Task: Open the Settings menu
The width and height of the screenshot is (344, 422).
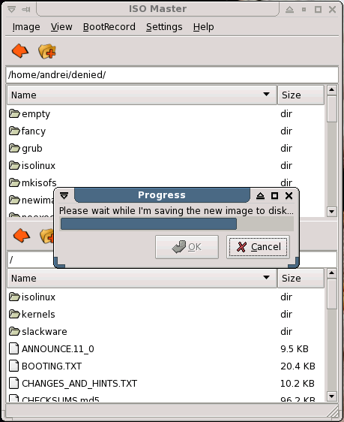Action: click(164, 27)
